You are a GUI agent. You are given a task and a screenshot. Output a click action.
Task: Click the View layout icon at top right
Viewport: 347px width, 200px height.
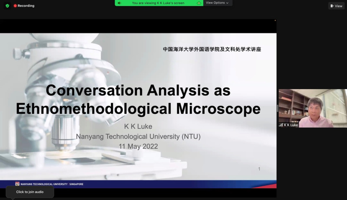332,6
